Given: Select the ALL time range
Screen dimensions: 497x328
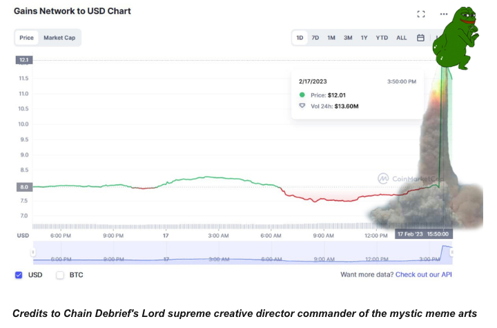Looking at the screenshot, I should [401, 38].
